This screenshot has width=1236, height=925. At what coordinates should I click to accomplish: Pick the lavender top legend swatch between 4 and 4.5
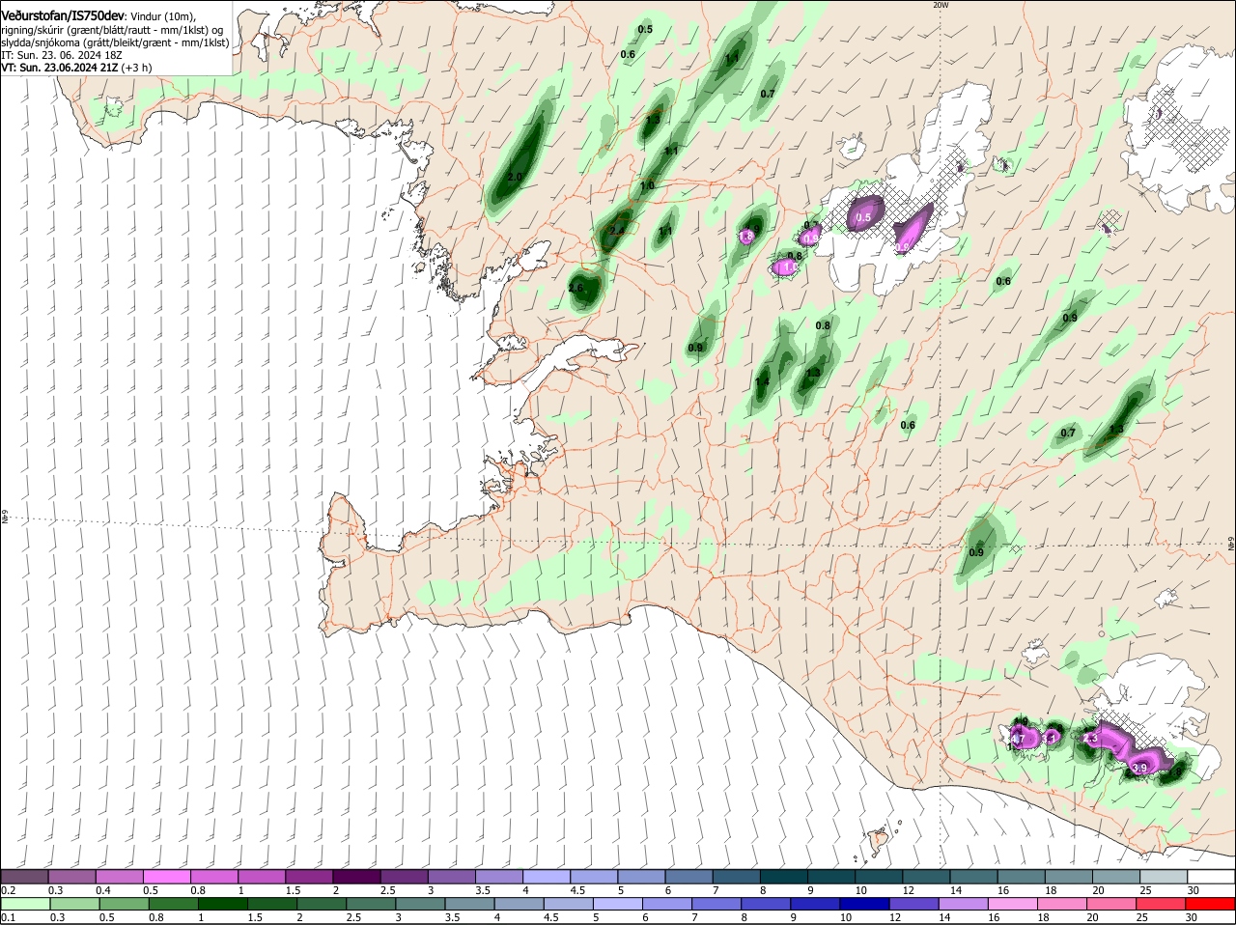pos(547,876)
